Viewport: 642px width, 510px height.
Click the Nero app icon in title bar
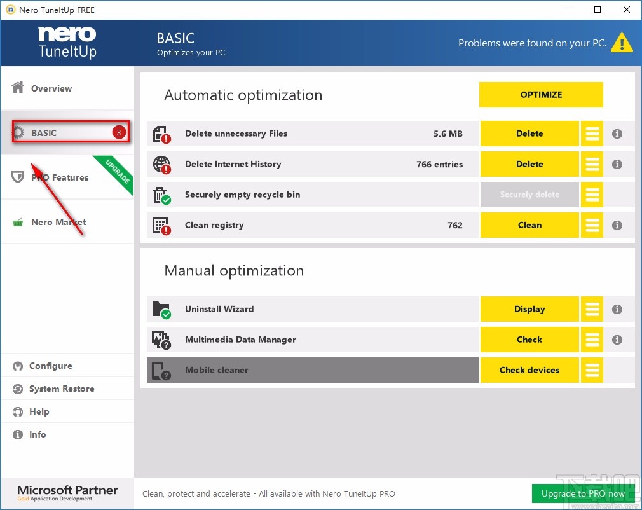10,10
